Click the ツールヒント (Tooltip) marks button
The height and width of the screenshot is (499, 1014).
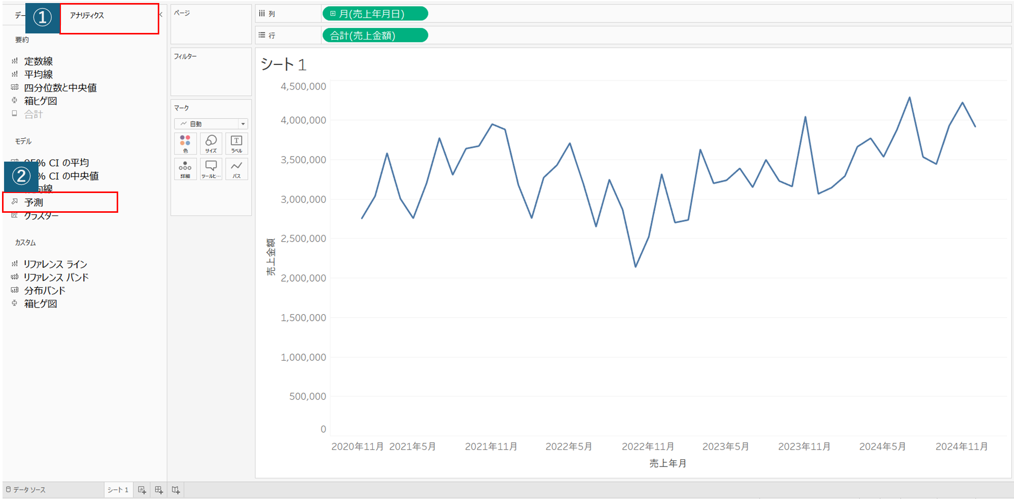pos(211,169)
